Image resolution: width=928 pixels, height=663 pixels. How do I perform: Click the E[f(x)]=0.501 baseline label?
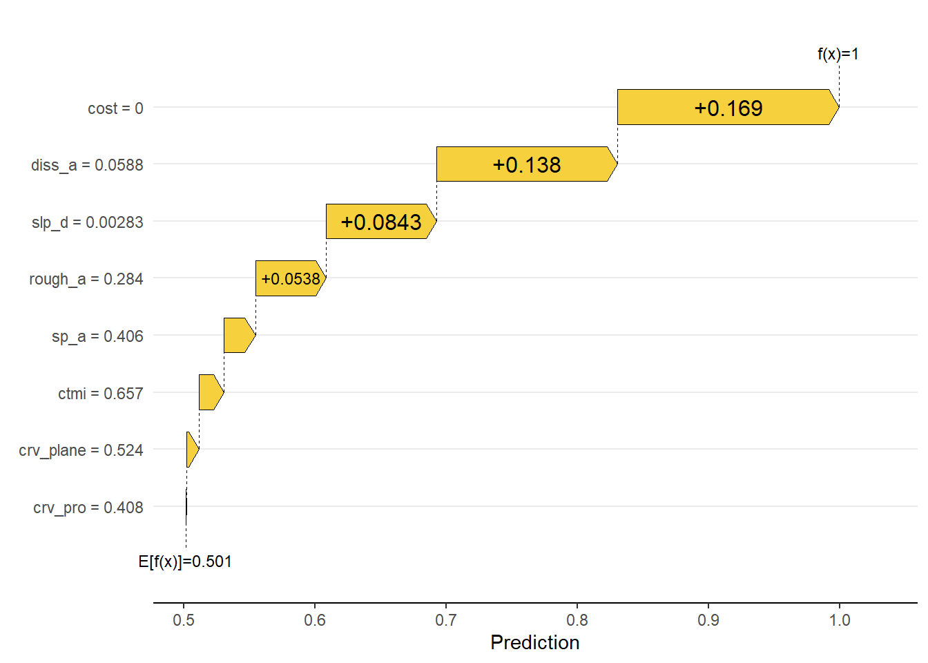point(185,561)
